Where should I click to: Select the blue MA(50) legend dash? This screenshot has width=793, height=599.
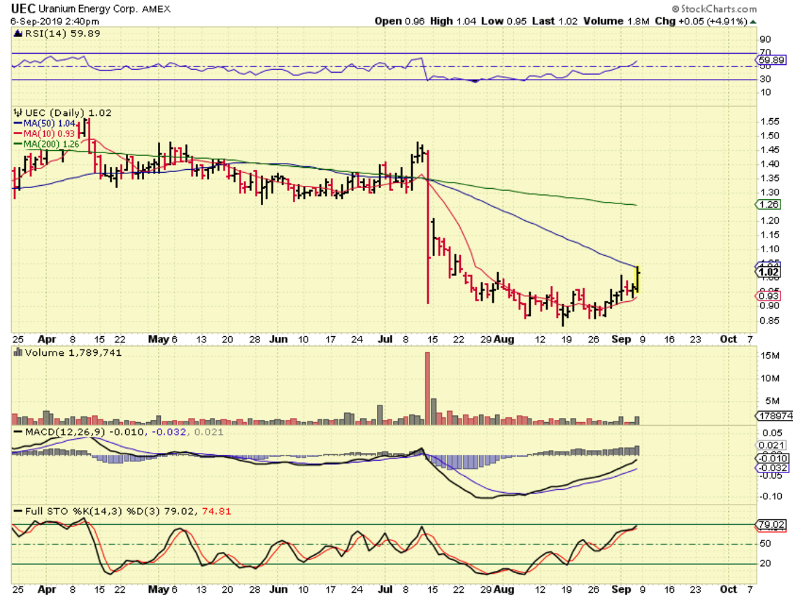click(17, 123)
